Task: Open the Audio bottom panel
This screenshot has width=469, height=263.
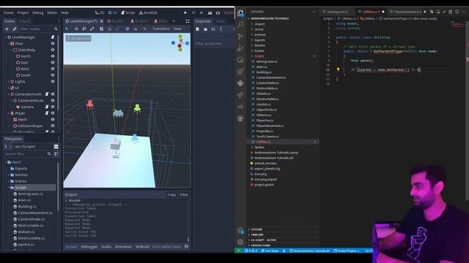Action: pyautogui.click(x=106, y=247)
